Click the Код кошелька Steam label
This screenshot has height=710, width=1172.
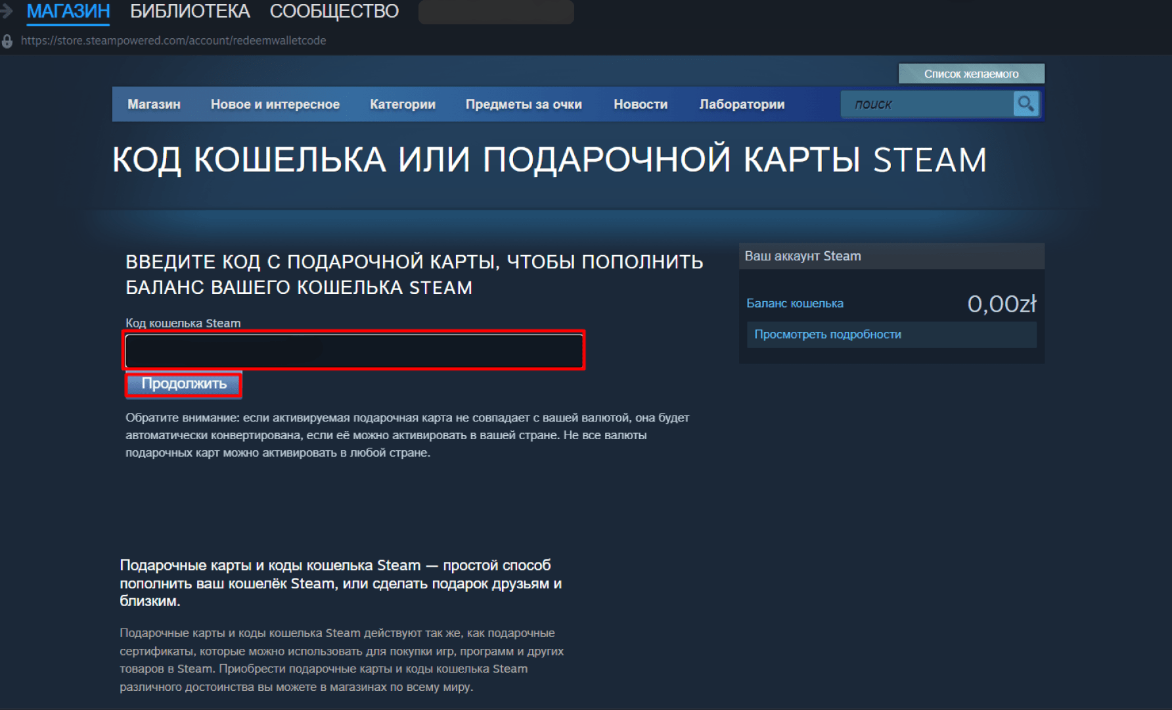point(183,323)
